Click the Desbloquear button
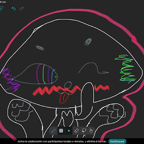Image resolution: width=144 pixels, height=144 pixels. click(x=117, y=141)
